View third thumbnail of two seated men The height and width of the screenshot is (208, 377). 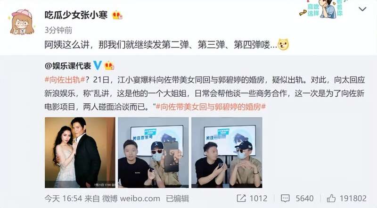227,153
